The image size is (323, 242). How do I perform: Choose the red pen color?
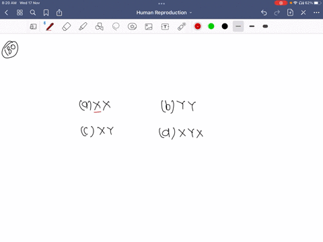pyautogui.click(x=198, y=26)
